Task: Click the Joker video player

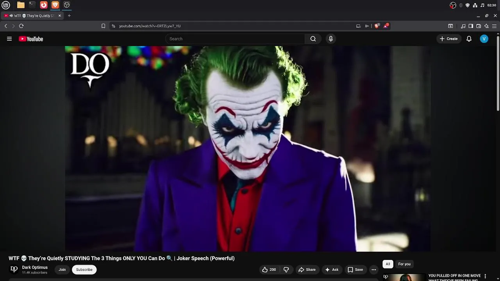Action: pyautogui.click(x=248, y=149)
